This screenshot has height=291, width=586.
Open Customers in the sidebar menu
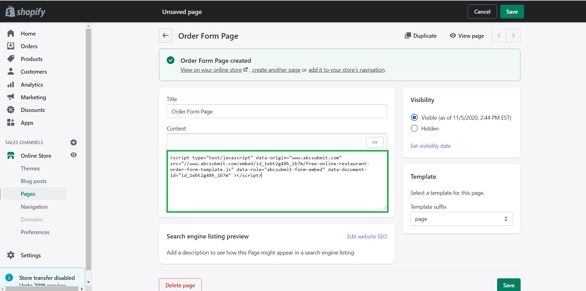pyautogui.click(x=34, y=71)
